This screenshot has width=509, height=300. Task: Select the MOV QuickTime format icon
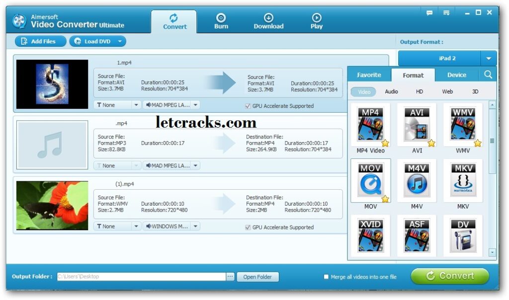(x=370, y=180)
